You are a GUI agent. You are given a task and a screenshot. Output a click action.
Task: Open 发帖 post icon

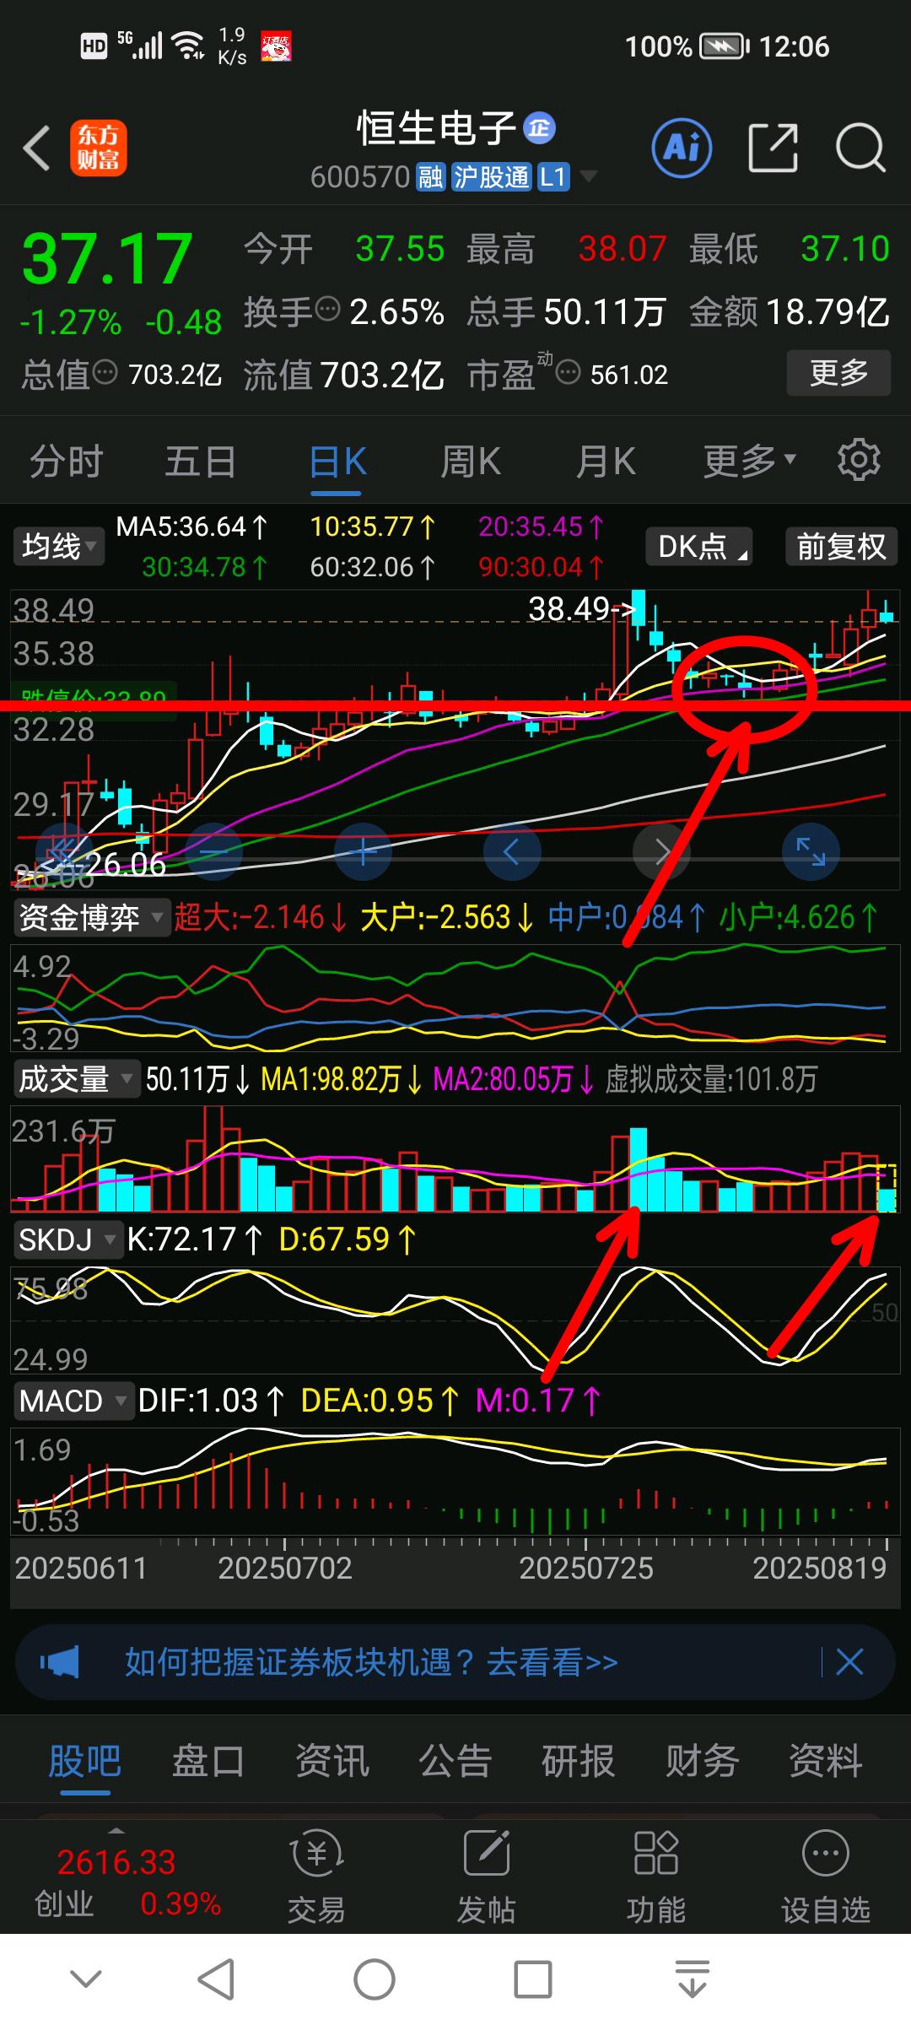(487, 1876)
